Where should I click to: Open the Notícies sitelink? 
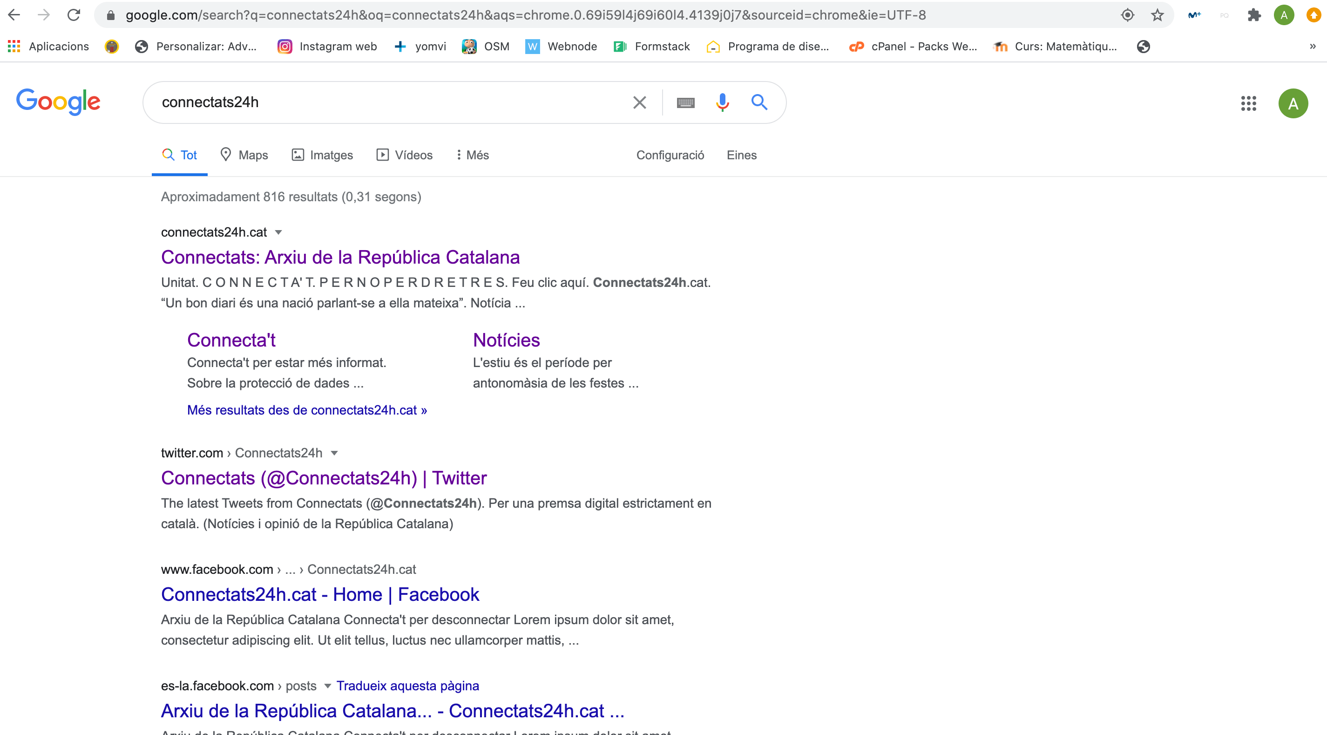[x=507, y=340]
